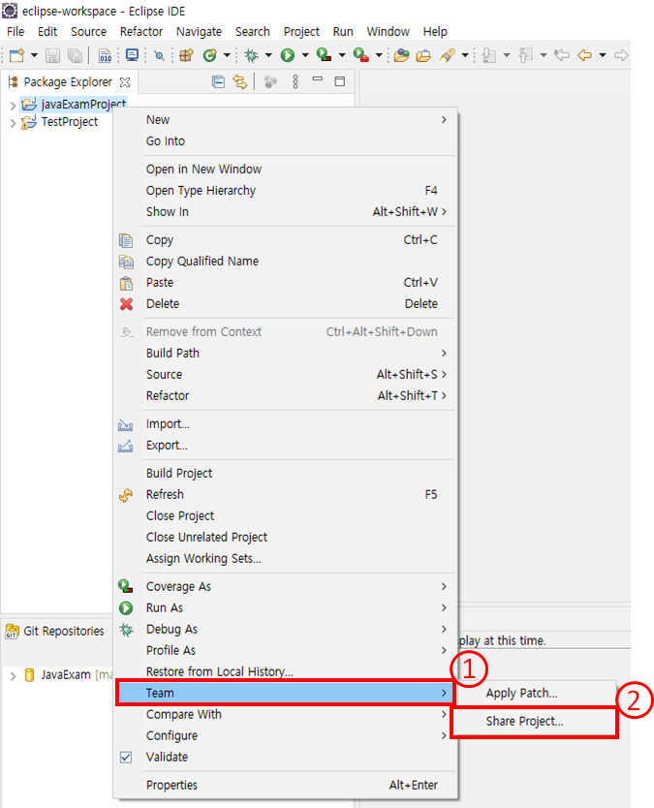The width and height of the screenshot is (654, 808).
Task: Click the Open Console monitor toolbar icon
Action: click(132, 54)
